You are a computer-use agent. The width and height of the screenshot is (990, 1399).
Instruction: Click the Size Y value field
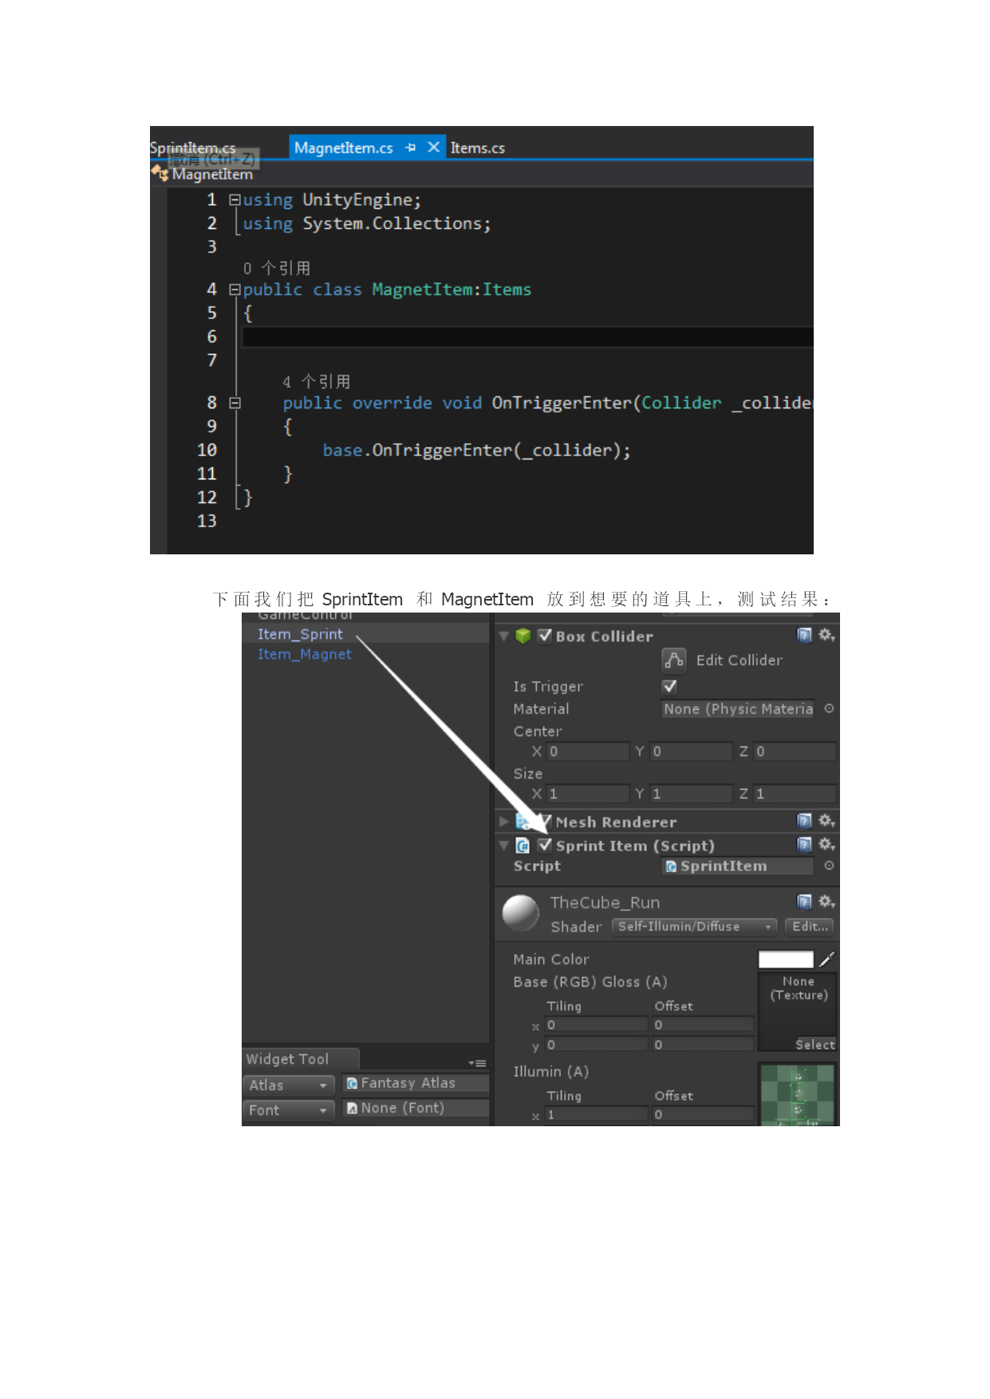[692, 794]
